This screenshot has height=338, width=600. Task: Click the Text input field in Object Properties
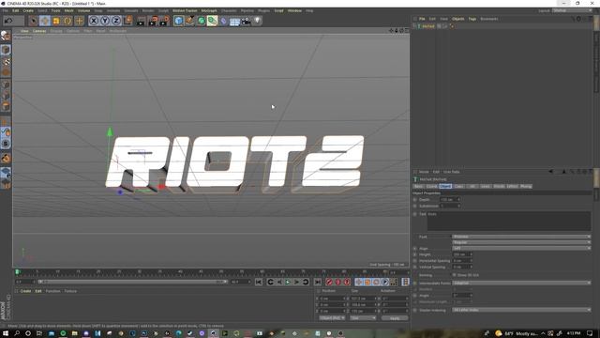(x=509, y=222)
